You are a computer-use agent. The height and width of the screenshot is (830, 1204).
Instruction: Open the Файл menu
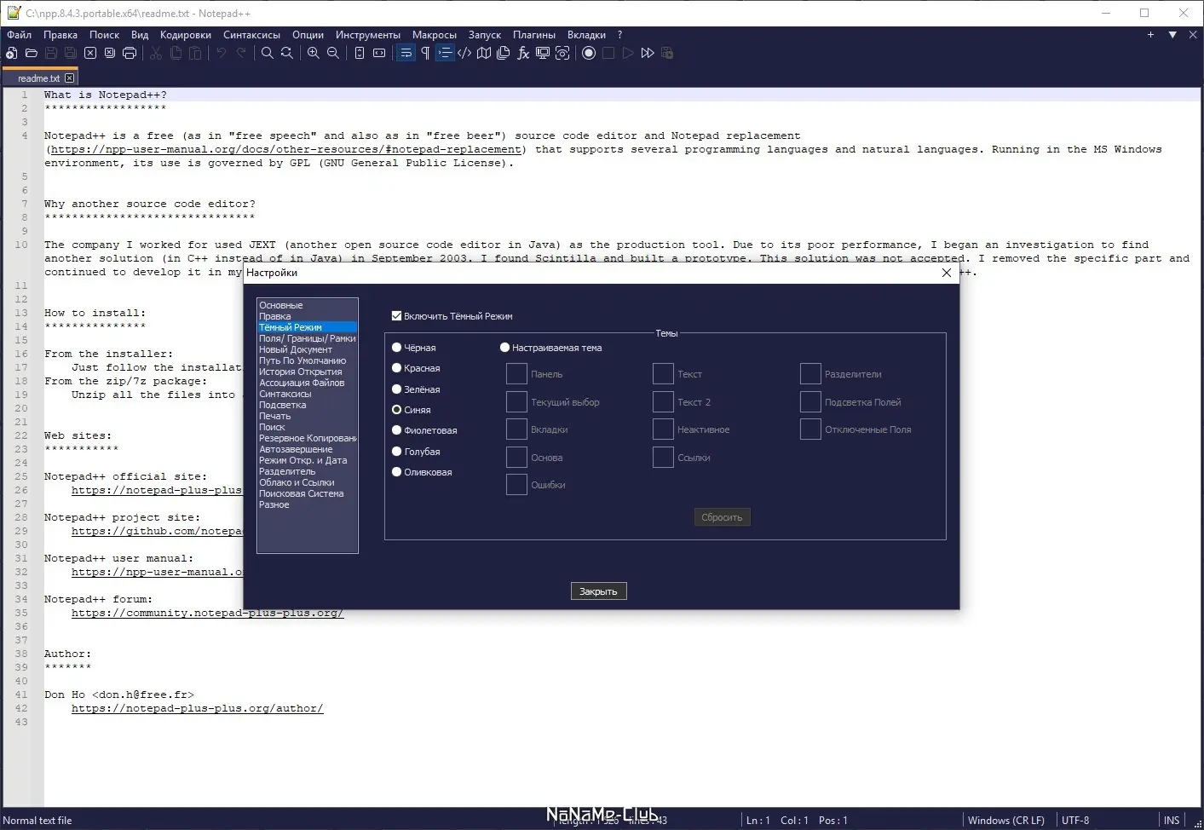point(19,35)
